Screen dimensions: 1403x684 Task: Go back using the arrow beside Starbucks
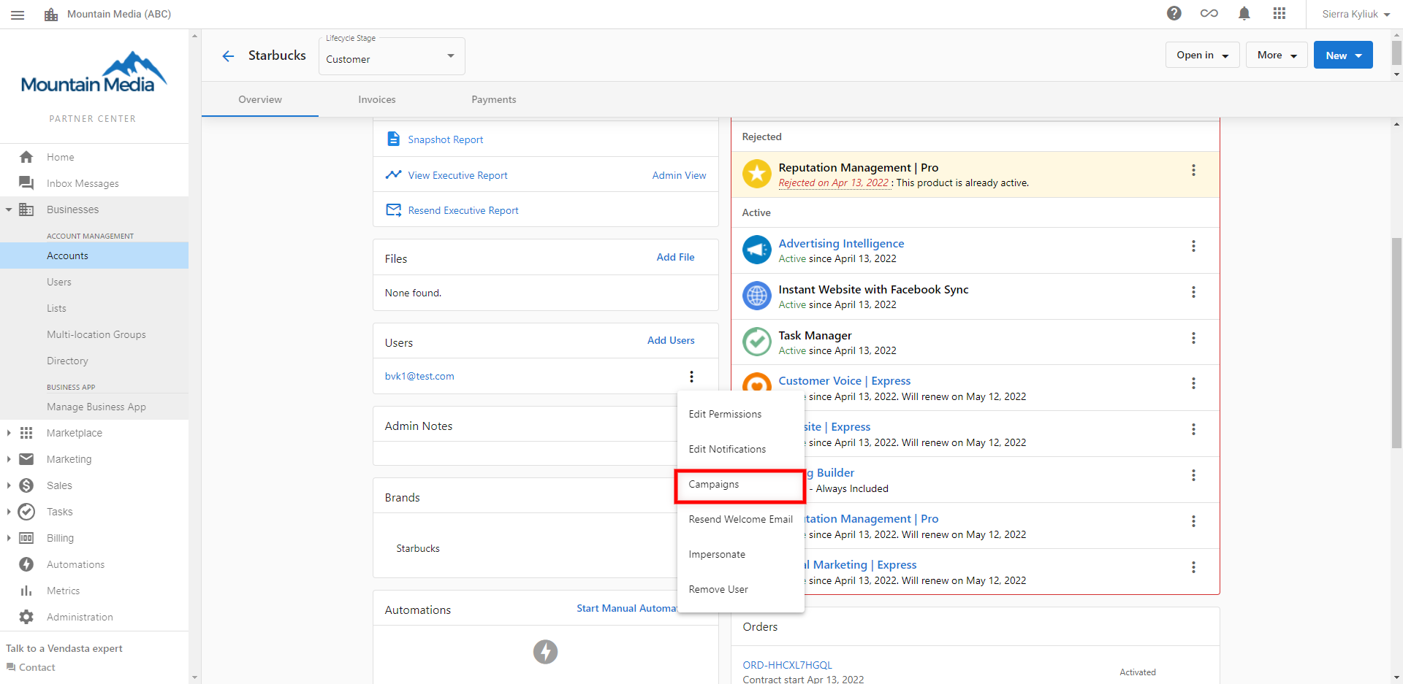click(x=228, y=56)
